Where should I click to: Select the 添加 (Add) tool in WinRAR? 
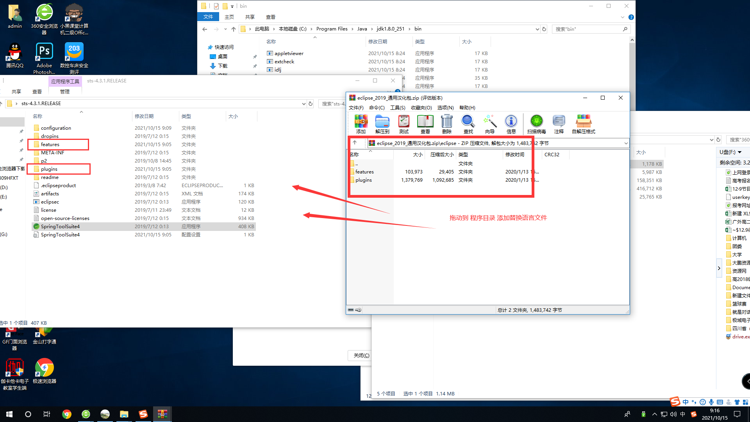point(361,123)
